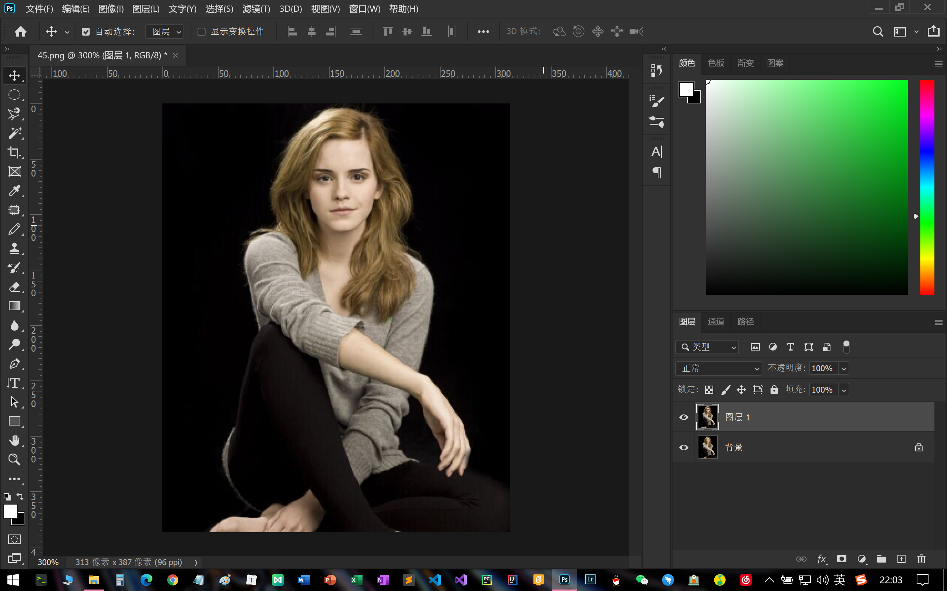Select the Patch healing tool
This screenshot has width=947, height=591.
[14, 210]
